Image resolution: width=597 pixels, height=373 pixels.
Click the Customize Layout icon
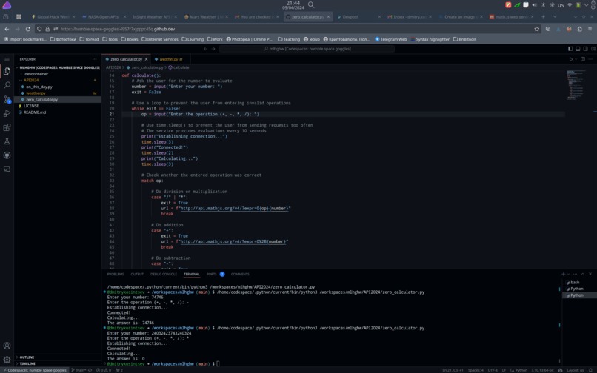(593, 49)
